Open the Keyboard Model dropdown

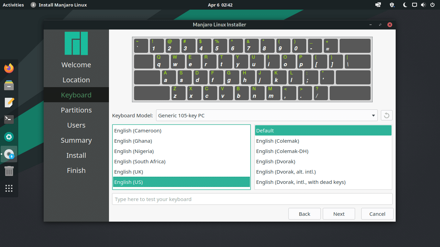click(266, 115)
